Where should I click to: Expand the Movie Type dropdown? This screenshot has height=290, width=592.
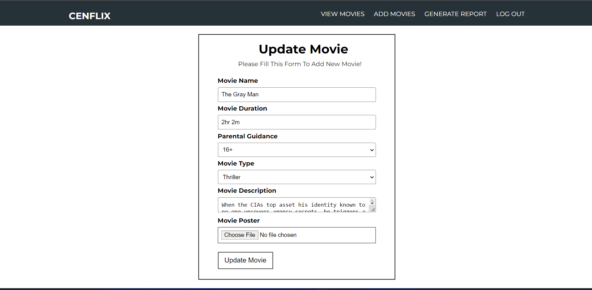(296, 177)
